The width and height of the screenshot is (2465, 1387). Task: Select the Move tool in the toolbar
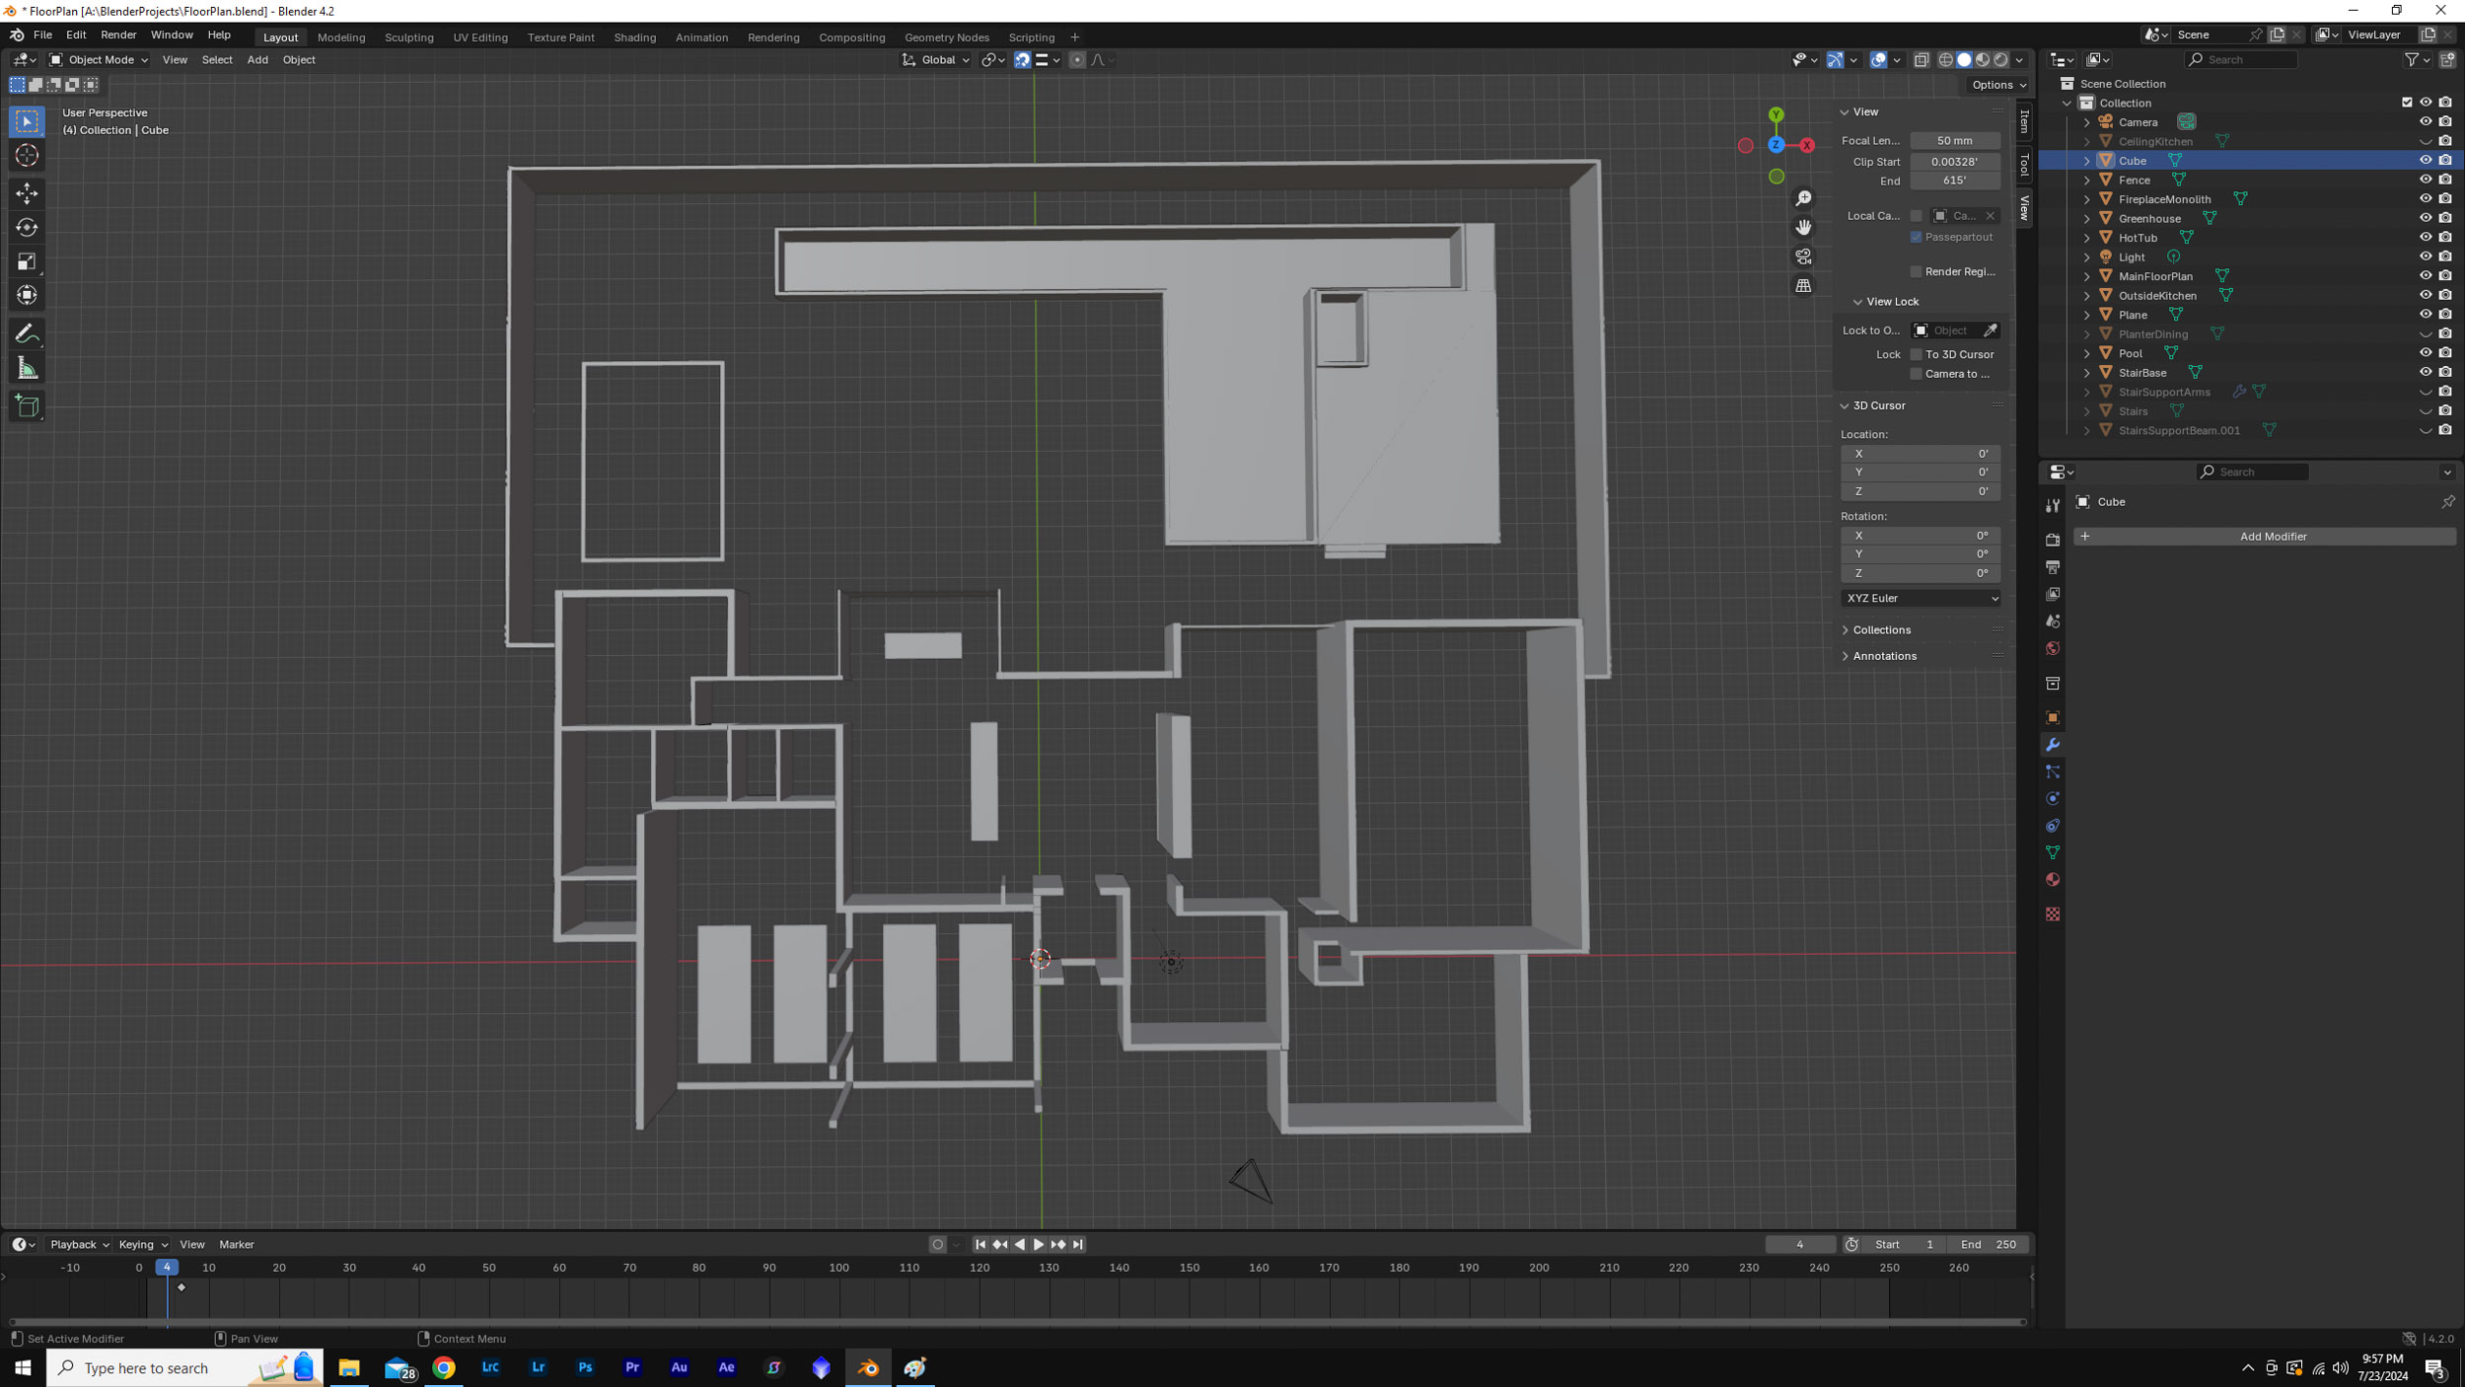[x=27, y=192]
